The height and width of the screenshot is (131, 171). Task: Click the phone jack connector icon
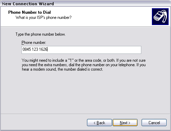coord(160,16)
